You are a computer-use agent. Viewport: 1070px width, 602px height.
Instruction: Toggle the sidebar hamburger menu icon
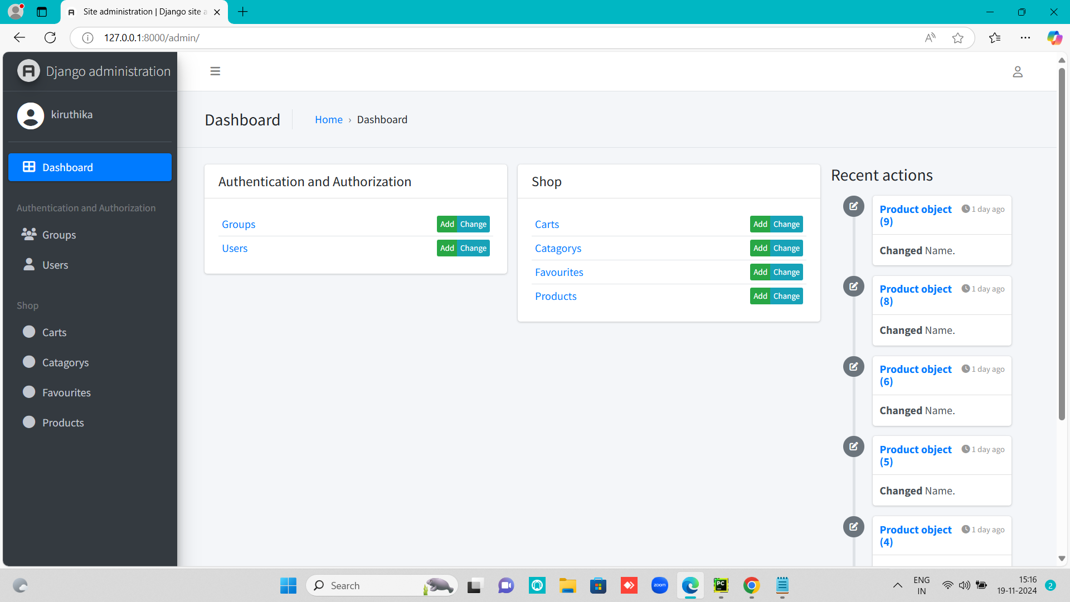pyautogui.click(x=215, y=71)
